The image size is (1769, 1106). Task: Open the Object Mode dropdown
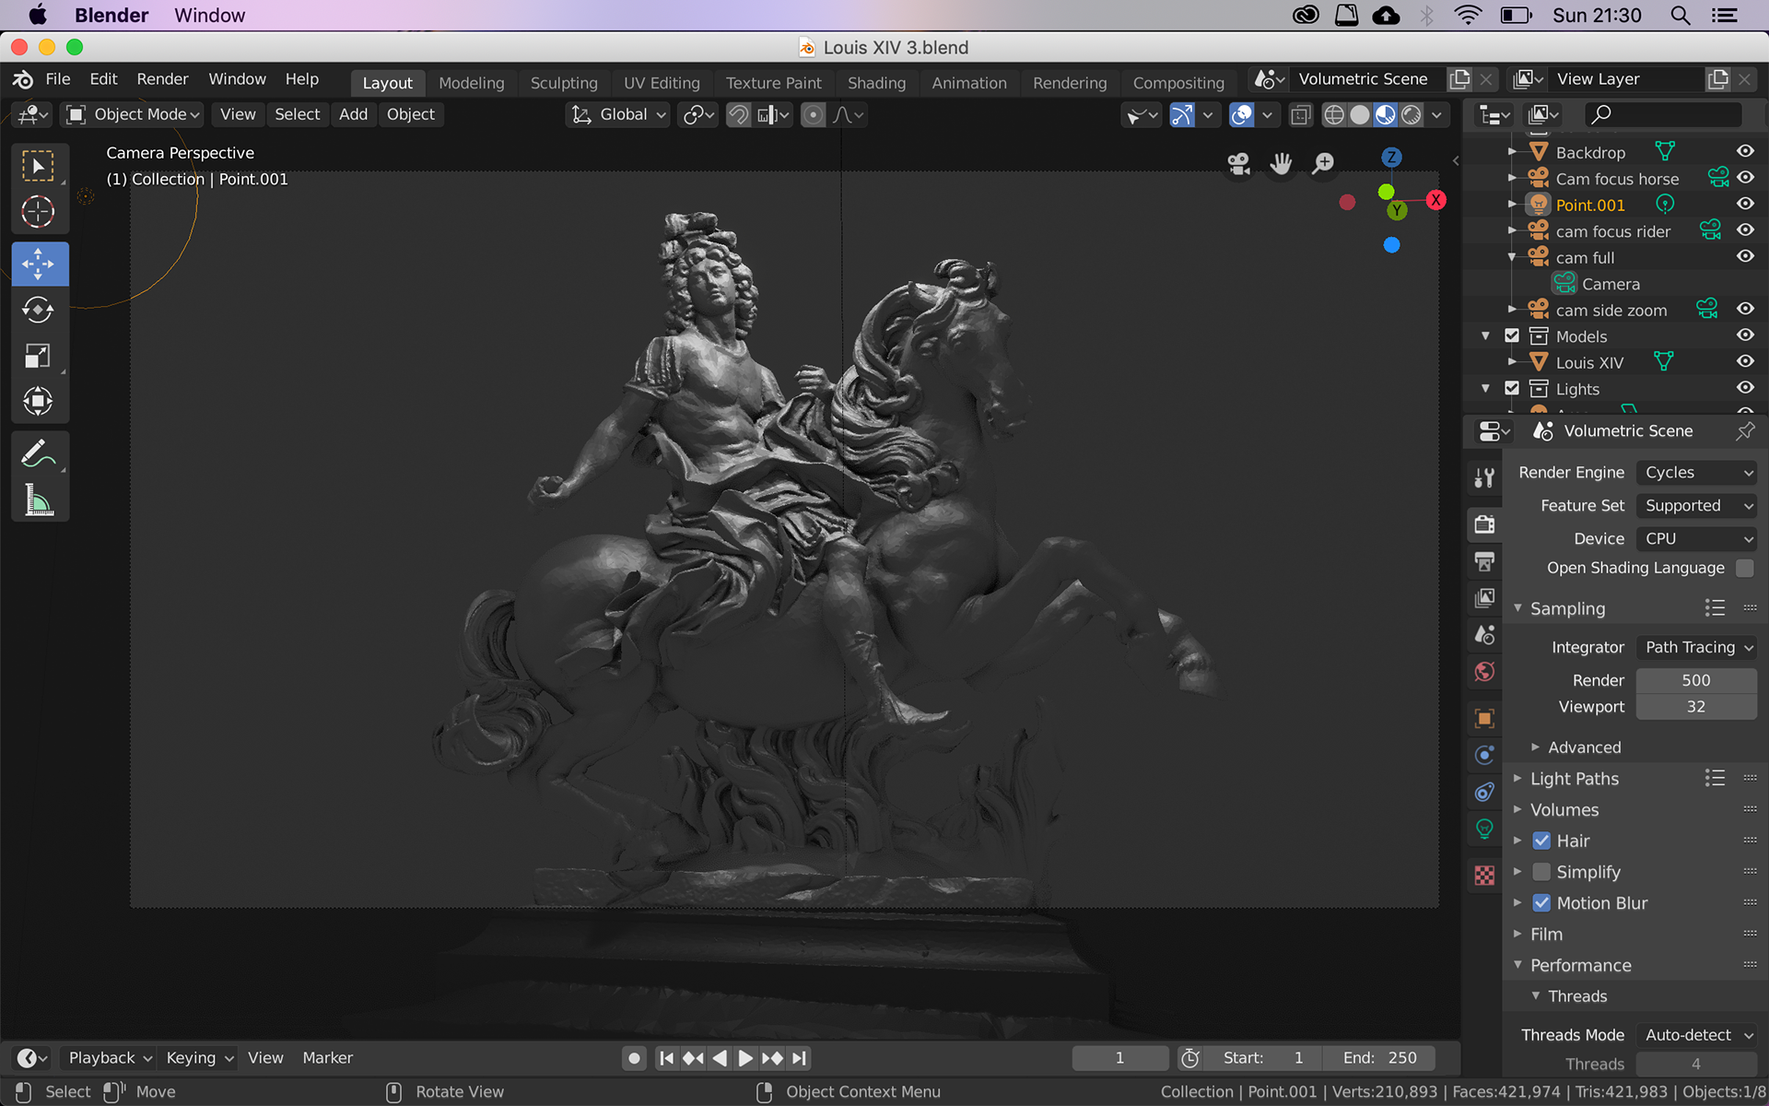[x=135, y=114]
